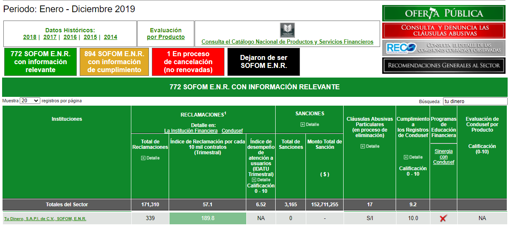Click the 10.0 cumplimiento score cell
The height and width of the screenshot is (231, 511).
[413, 218]
